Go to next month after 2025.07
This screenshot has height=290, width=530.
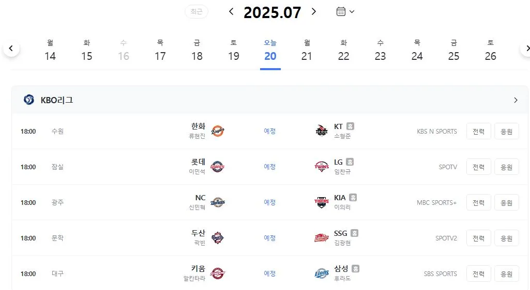(314, 12)
